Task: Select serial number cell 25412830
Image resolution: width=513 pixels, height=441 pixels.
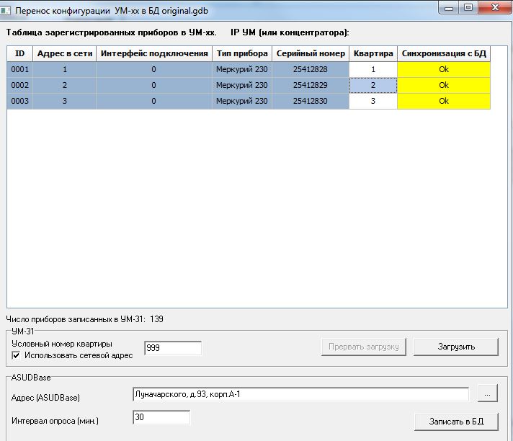Action: (x=311, y=102)
